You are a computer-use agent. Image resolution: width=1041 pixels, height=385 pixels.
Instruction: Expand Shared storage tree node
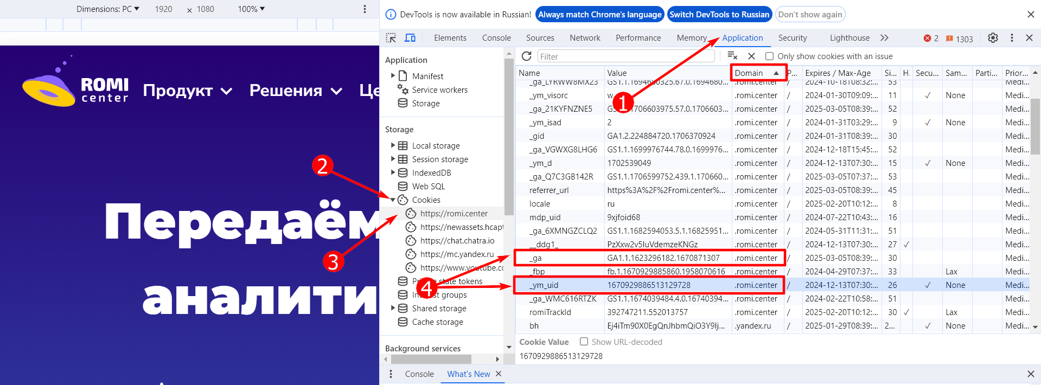pos(393,308)
